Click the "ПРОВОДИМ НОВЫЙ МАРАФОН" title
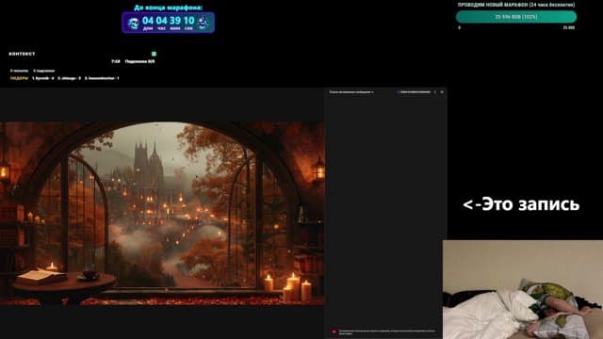603x339 pixels. pos(516,5)
